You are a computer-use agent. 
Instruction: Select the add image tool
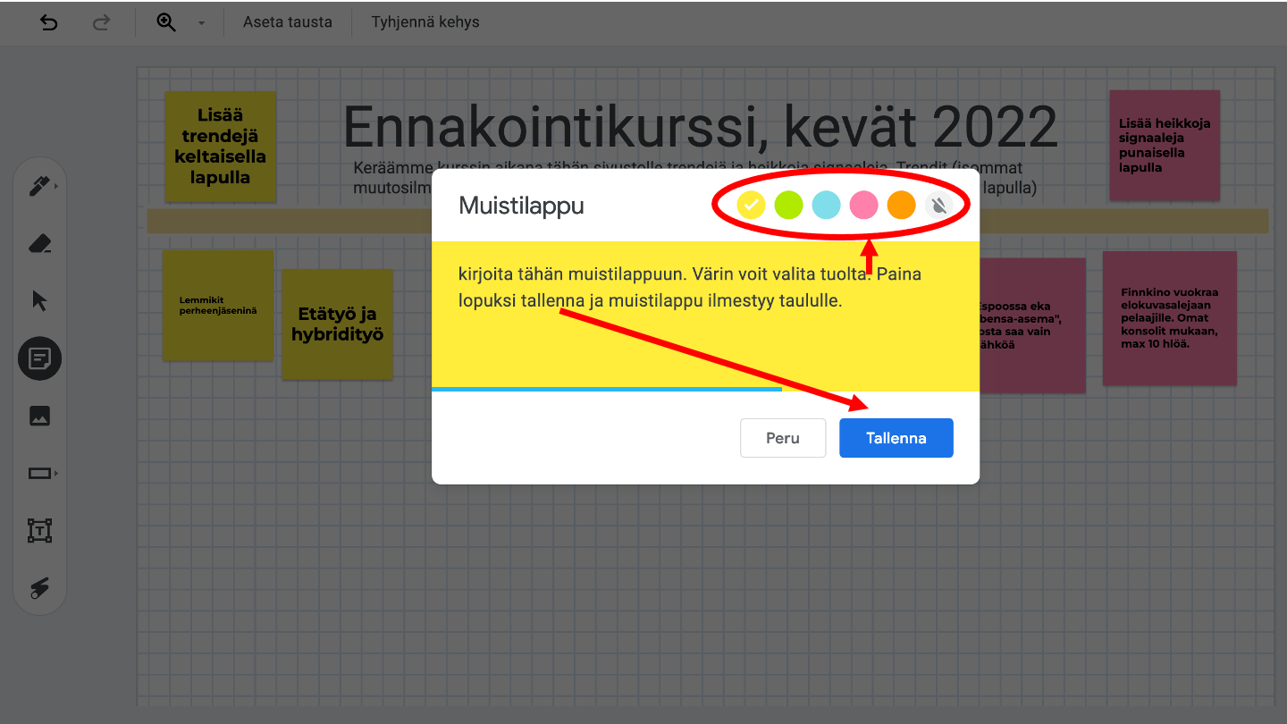39,416
